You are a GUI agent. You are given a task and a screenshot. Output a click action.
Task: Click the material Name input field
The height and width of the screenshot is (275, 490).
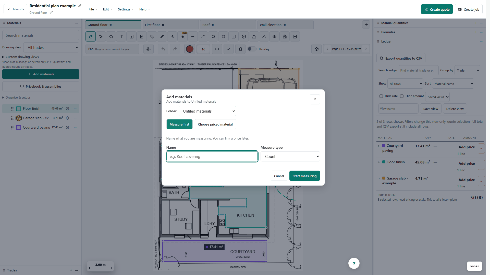[x=212, y=157]
